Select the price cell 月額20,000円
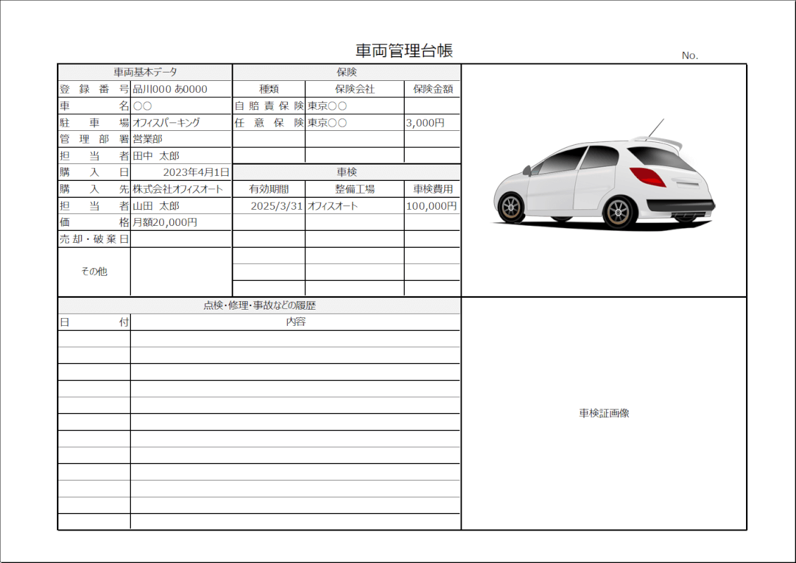 coord(179,222)
